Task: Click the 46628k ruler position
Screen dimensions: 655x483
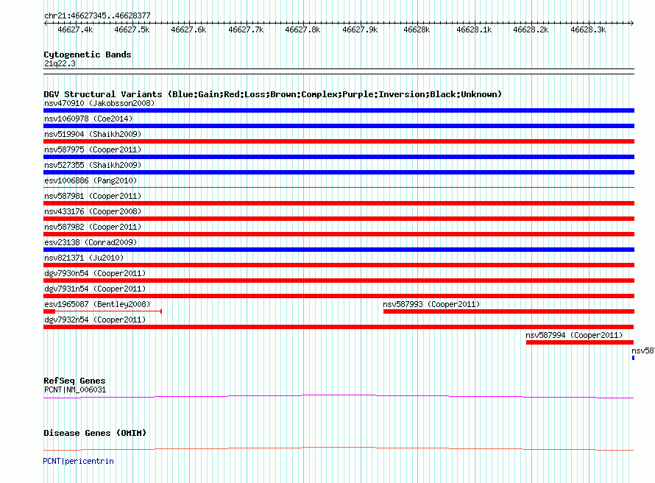Action: [417, 29]
